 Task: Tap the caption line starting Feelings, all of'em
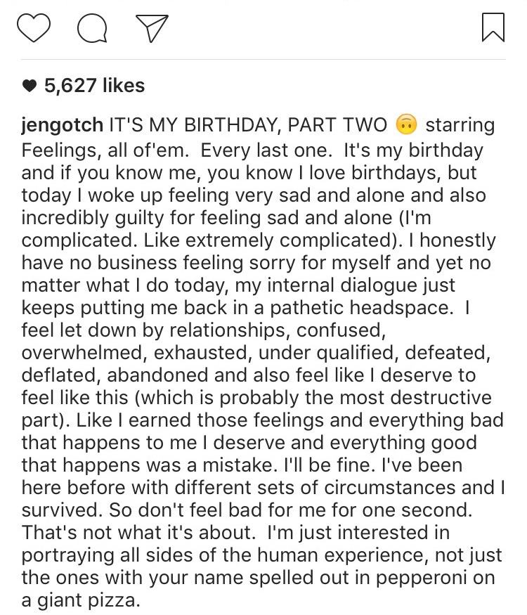[x=252, y=150]
